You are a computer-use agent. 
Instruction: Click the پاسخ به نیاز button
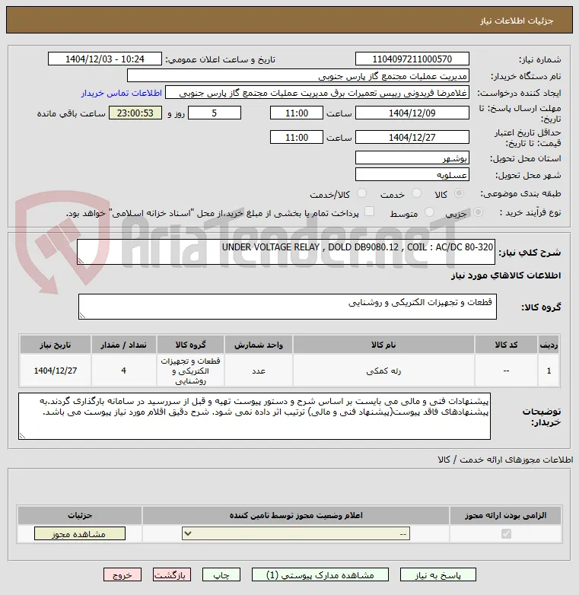437,575
